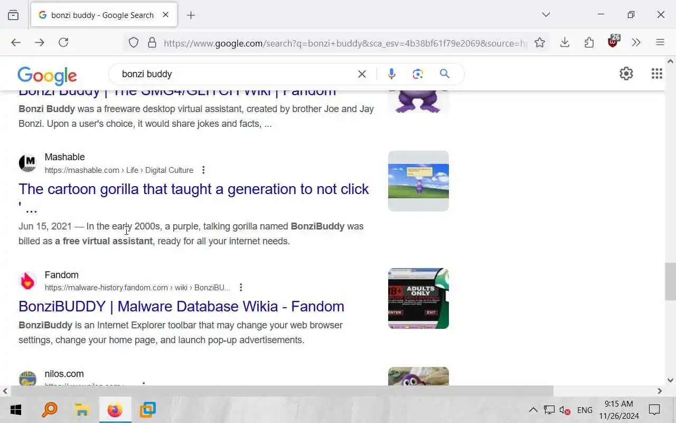View site security padlock info
Screen dimensions: 676x423
152,43
